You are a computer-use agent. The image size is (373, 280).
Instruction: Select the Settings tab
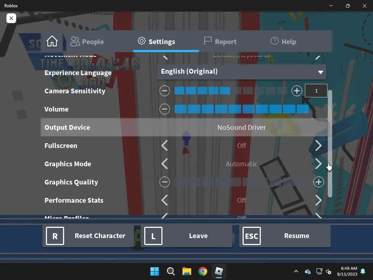[x=156, y=42]
